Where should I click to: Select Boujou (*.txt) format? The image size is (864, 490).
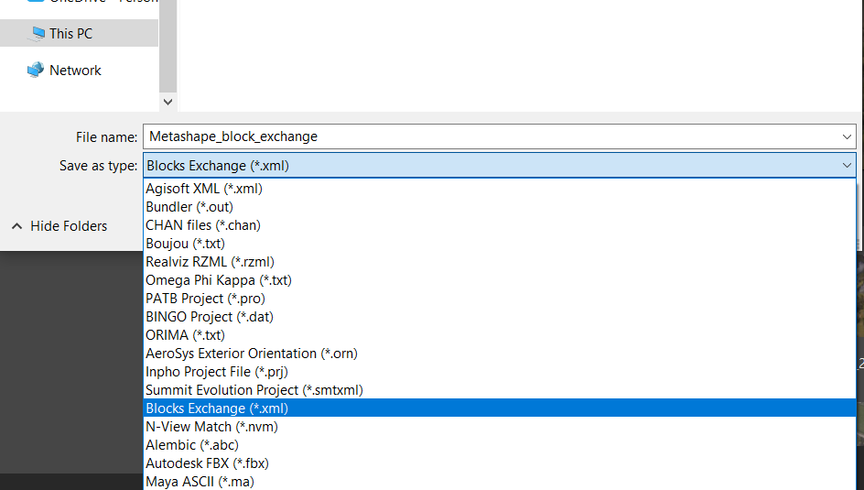point(499,243)
